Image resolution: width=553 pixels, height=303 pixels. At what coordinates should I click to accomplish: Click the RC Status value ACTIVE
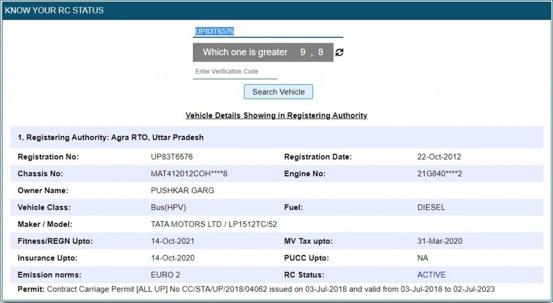coord(431,275)
